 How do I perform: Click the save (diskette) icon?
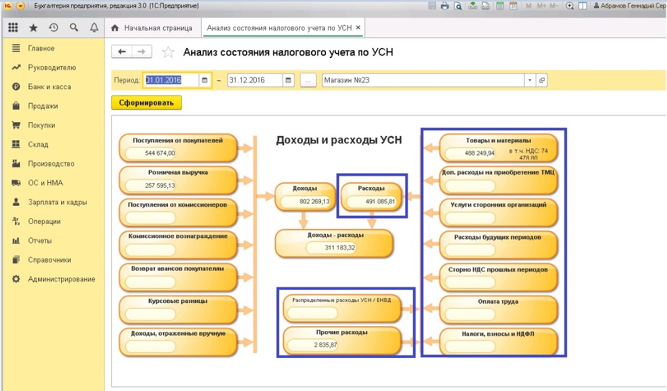coord(432,6)
